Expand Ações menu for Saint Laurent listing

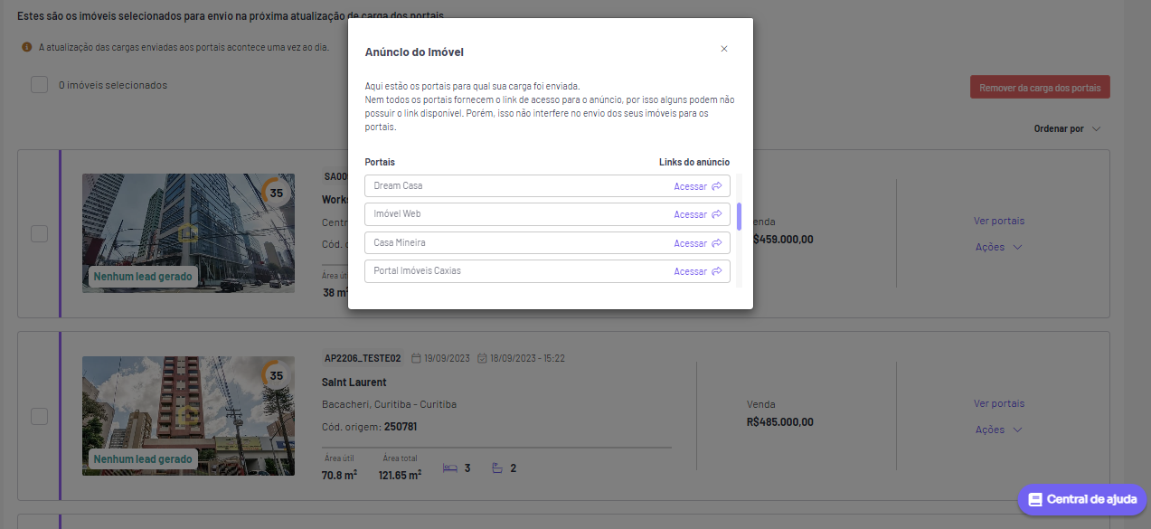coord(999,430)
